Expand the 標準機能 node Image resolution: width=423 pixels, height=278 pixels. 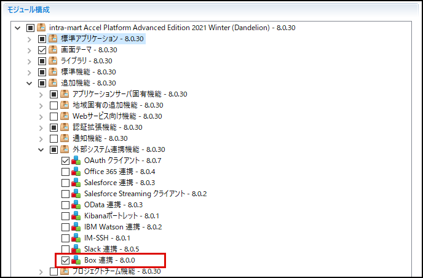[30, 73]
